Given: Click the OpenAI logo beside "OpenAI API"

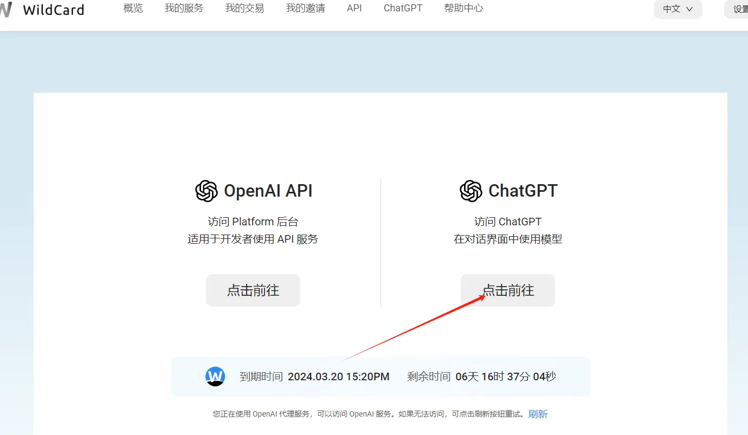Looking at the screenshot, I should (206, 191).
